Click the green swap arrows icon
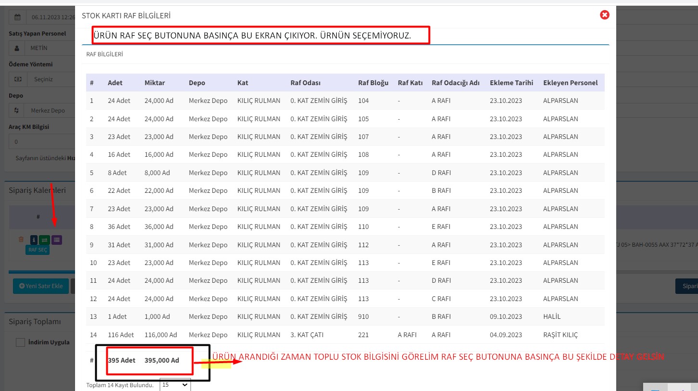The width and height of the screenshot is (698, 391). [x=44, y=240]
